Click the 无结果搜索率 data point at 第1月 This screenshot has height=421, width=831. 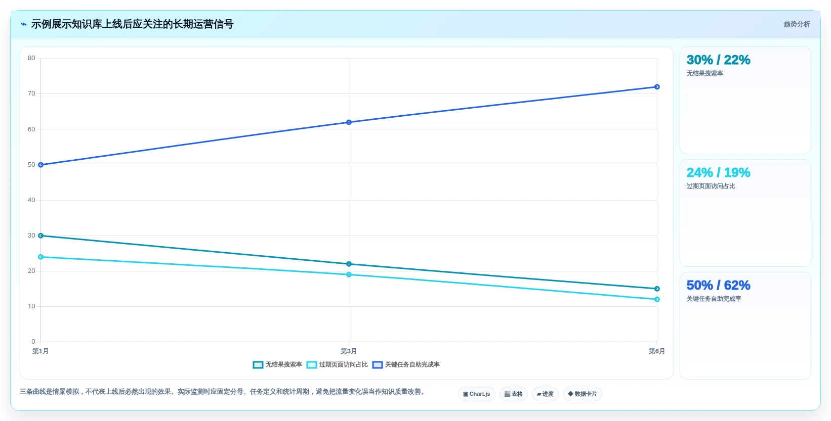(x=41, y=236)
